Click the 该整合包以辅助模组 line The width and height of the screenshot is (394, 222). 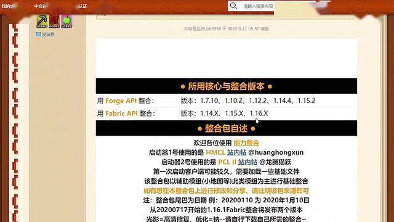click(x=226, y=181)
